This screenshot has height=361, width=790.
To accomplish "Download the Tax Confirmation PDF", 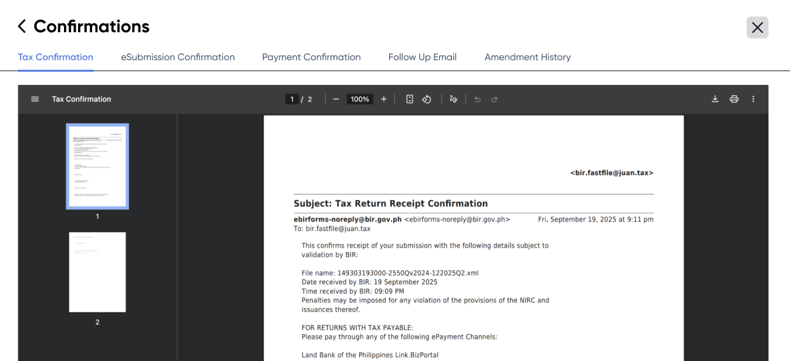I will (x=715, y=99).
